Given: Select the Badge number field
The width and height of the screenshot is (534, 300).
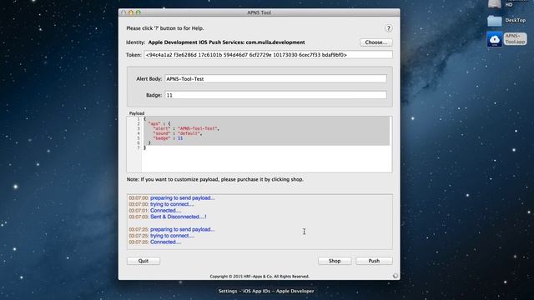Looking at the screenshot, I should (276, 95).
